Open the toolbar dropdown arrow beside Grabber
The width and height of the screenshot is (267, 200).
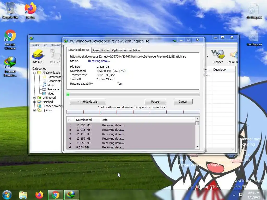[x=207, y=56]
